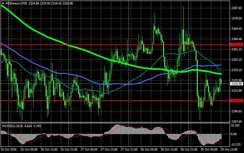Click the 2287.65 price scale value

[237, 121]
